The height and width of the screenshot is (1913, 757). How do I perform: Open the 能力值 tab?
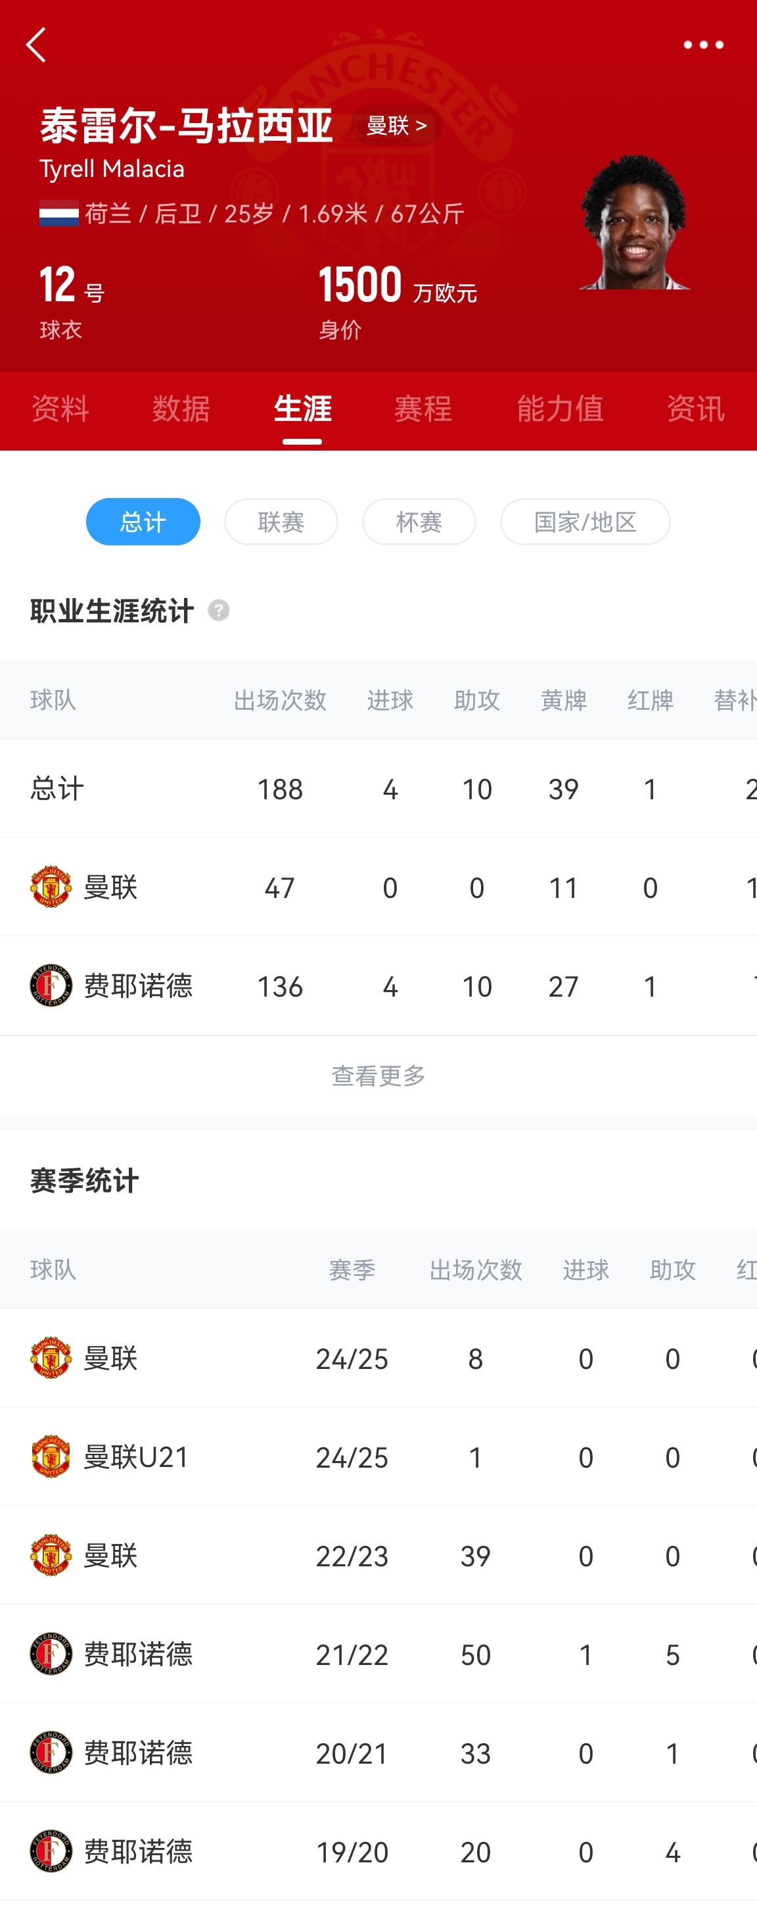(560, 409)
